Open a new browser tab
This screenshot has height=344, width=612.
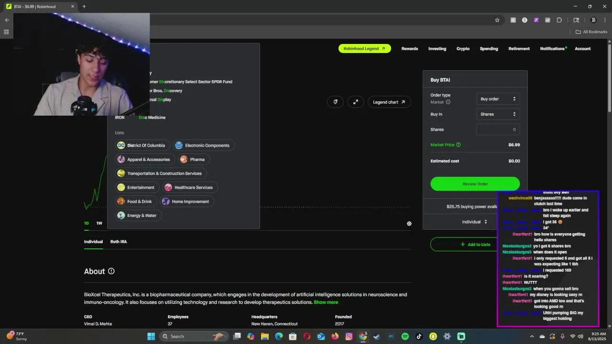84,6
